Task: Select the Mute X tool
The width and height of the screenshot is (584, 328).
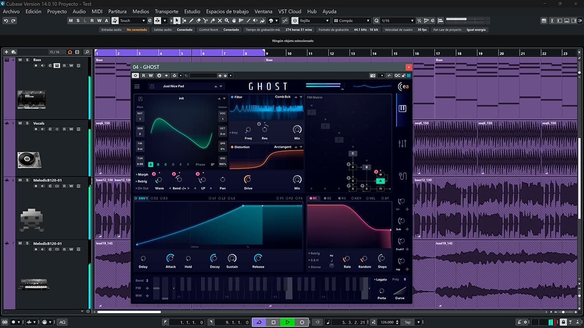Action: click(220, 21)
